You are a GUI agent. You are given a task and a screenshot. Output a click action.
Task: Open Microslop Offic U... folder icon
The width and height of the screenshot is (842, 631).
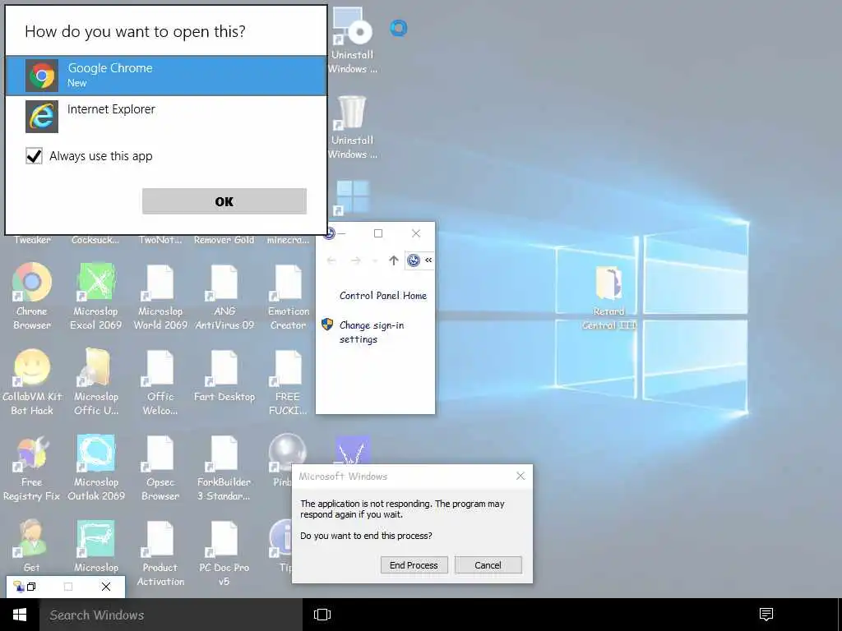click(x=96, y=381)
